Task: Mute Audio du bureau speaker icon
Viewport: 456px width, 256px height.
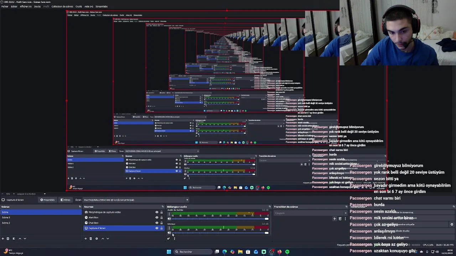Action: (169, 219)
